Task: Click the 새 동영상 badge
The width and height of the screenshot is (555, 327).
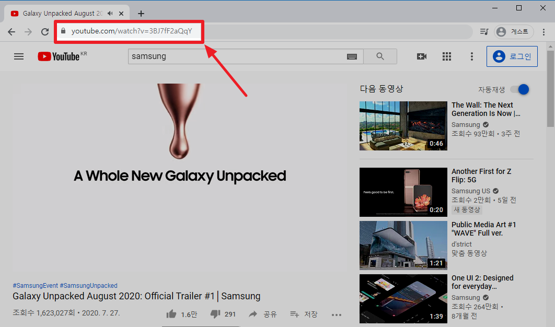Action: [x=467, y=209]
